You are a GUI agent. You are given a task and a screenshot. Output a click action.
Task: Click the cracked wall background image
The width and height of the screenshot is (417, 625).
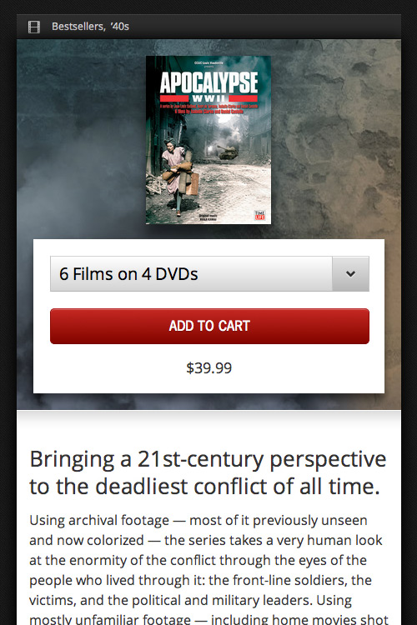[339, 139]
